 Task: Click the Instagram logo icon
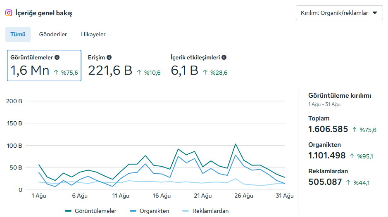tap(9, 13)
